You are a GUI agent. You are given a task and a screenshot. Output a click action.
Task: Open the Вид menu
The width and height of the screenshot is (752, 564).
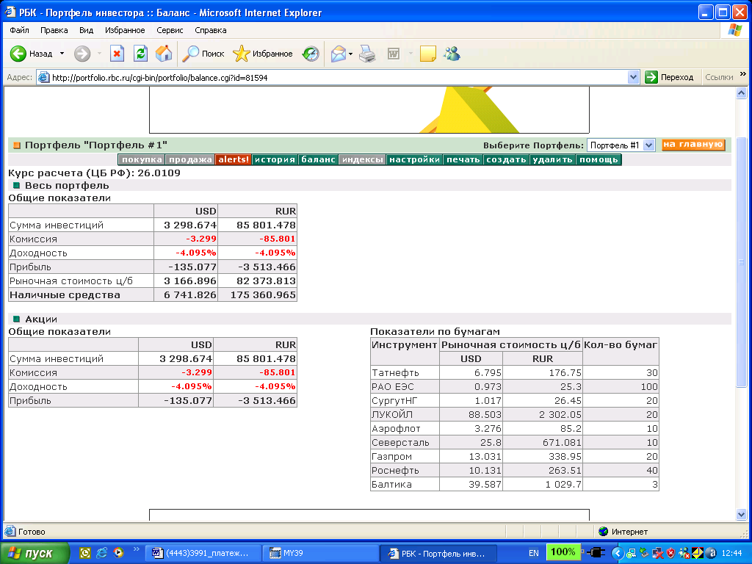point(87,30)
